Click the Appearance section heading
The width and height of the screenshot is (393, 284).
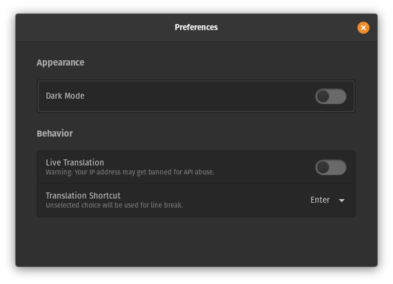coord(60,63)
